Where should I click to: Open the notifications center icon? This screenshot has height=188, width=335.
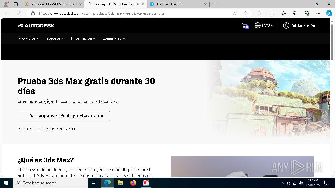click(326, 183)
